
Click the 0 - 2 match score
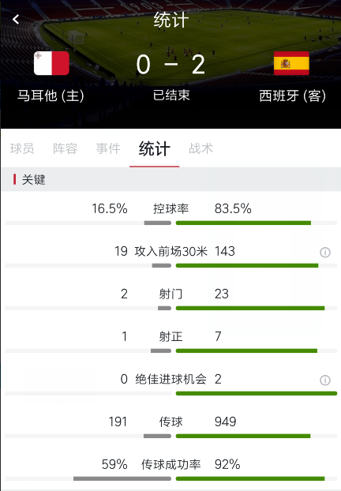pyautogui.click(x=170, y=65)
